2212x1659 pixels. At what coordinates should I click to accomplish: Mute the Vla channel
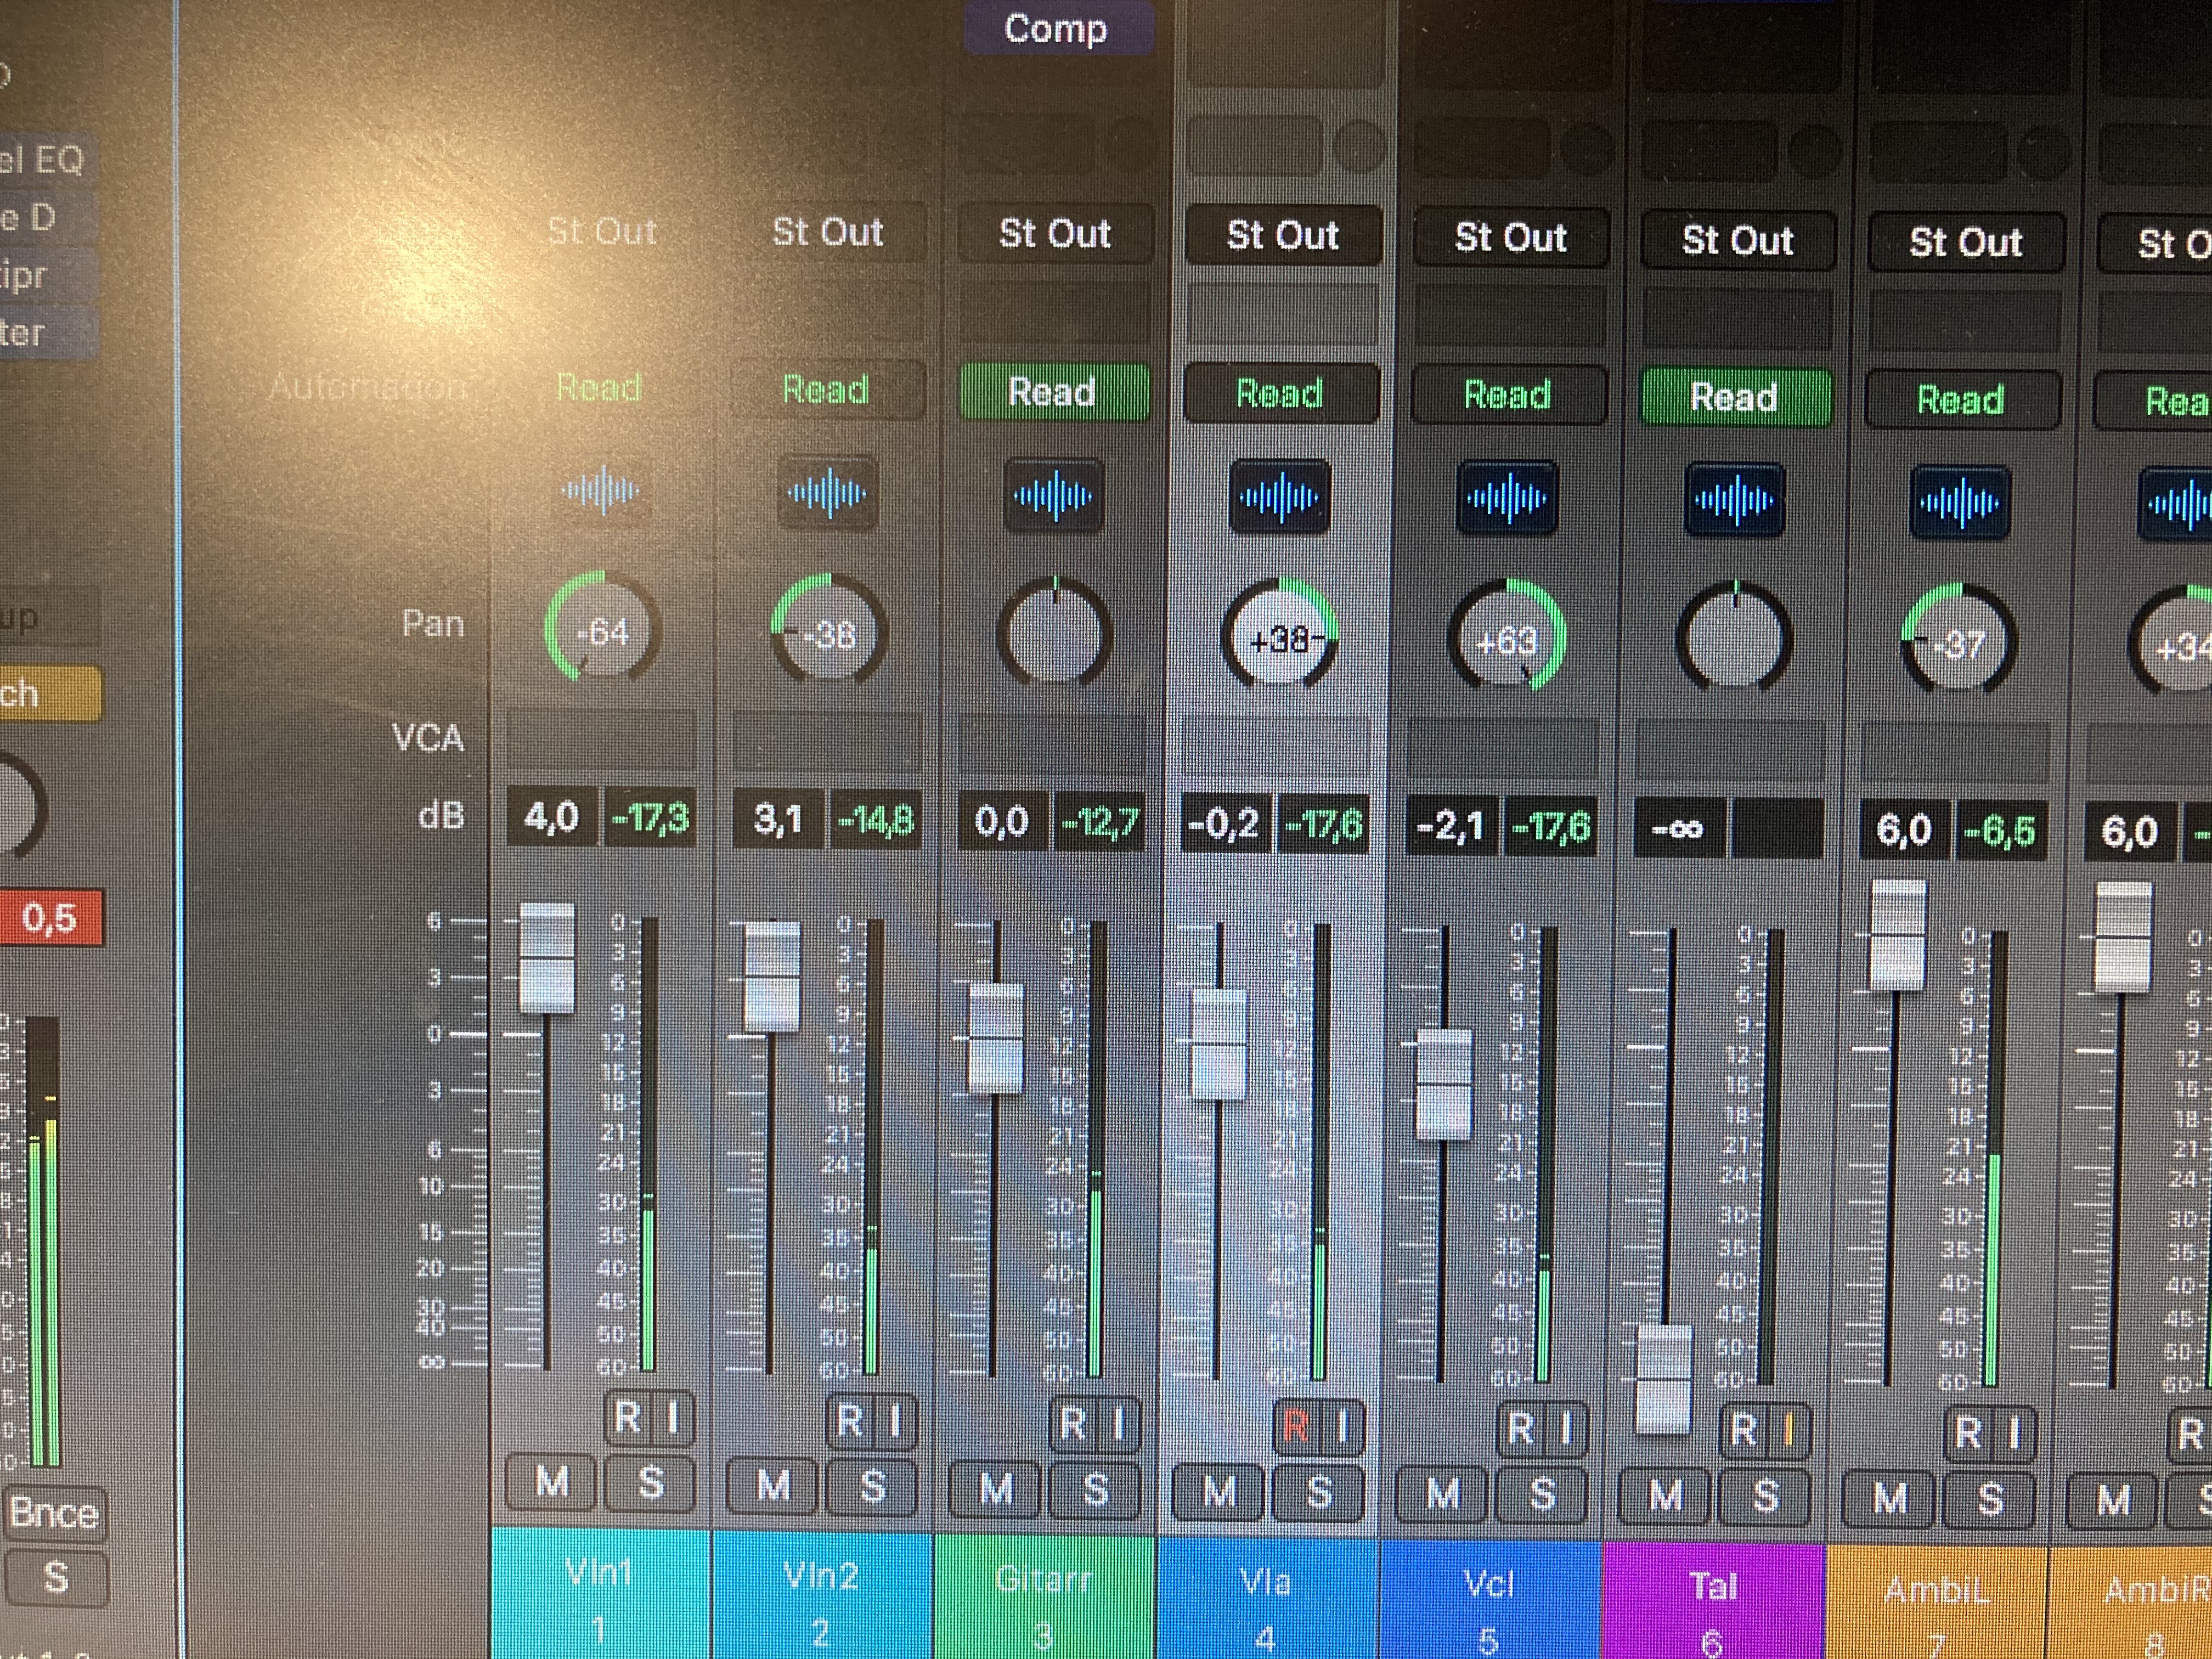coord(1218,1491)
